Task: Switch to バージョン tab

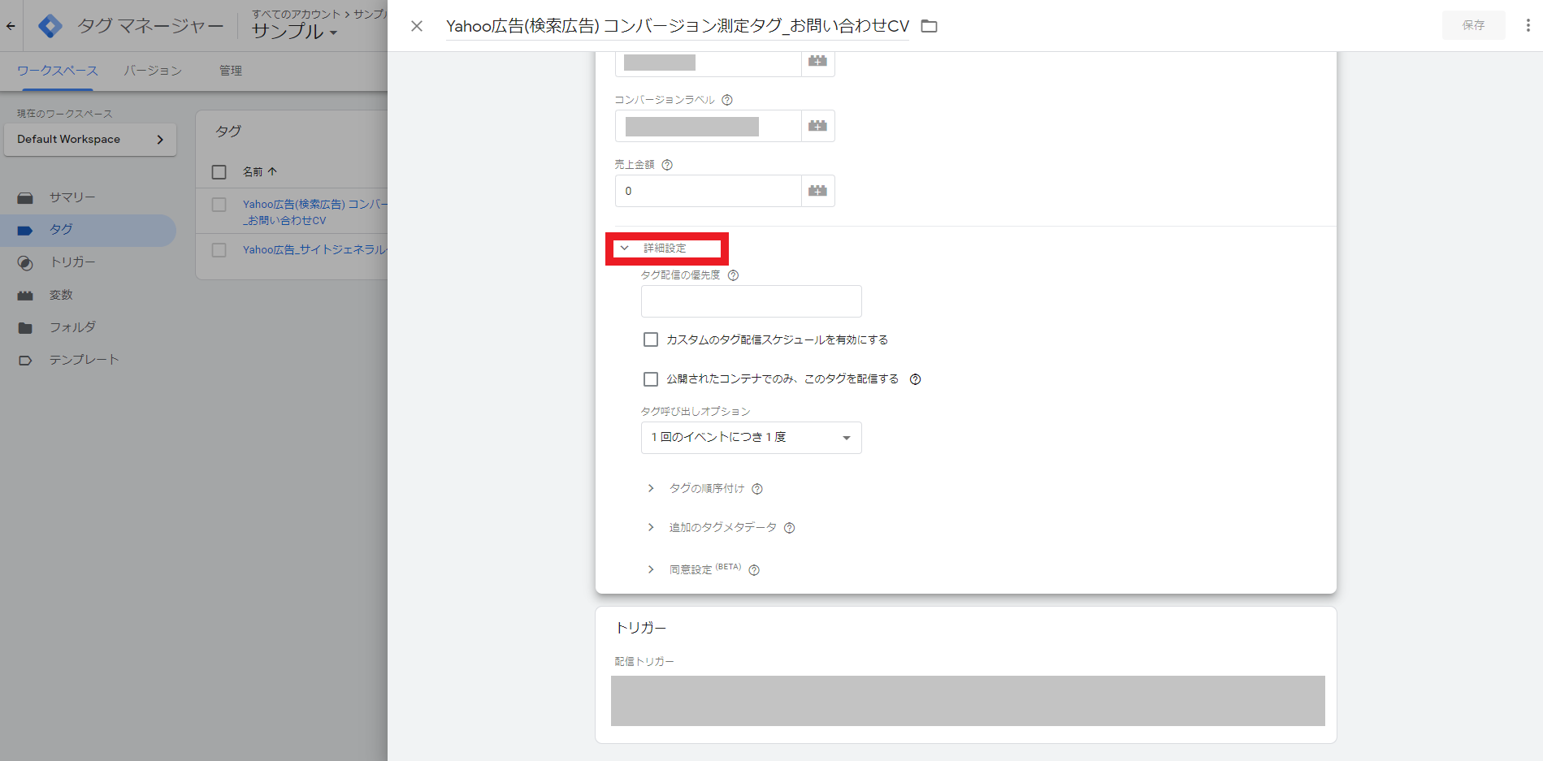Action: click(x=153, y=71)
